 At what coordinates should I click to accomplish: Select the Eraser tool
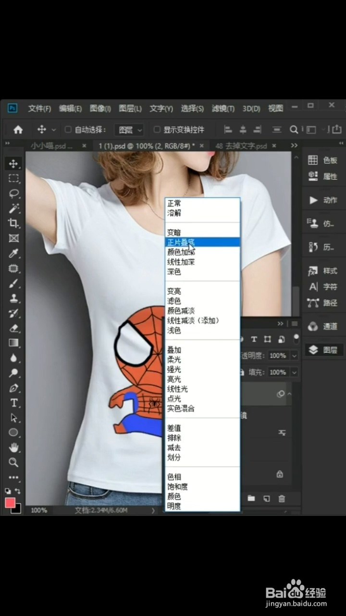(13, 328)
